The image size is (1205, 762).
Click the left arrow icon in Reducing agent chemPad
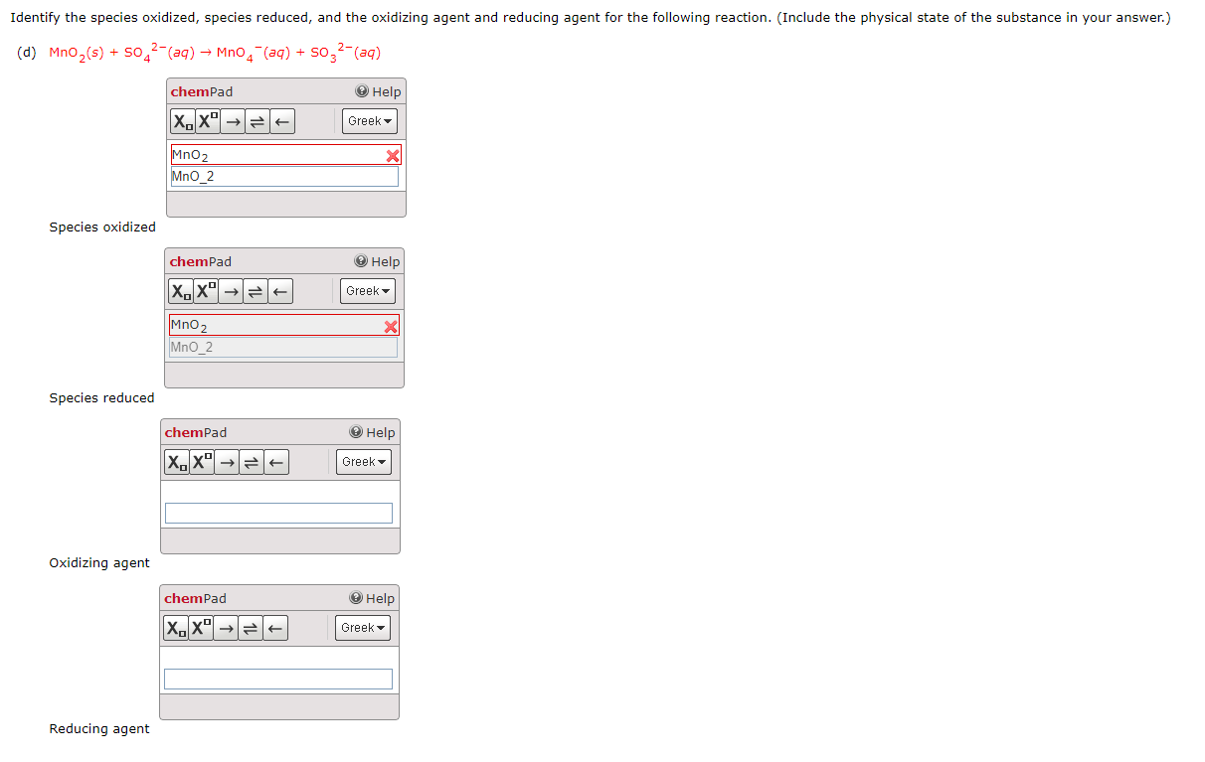[x=274, y=627]
